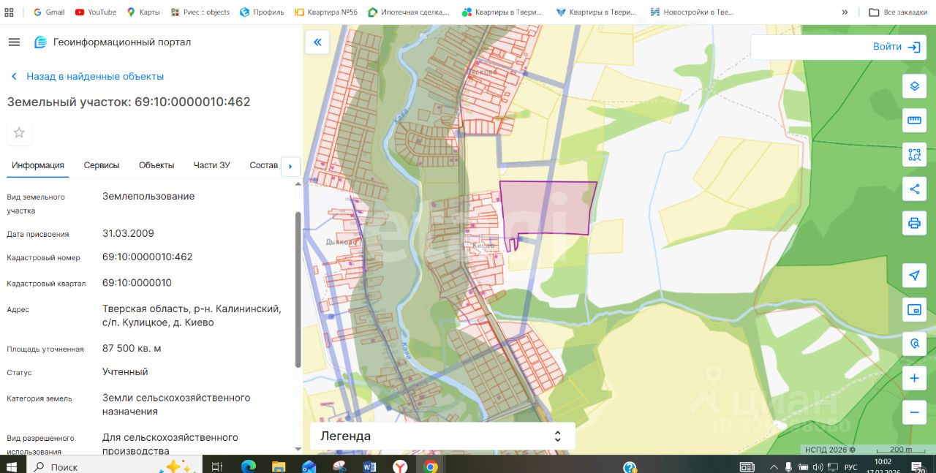Activate the ruler measurement tool
Image resolution: width=936 pixels, height=473 pixels.
coord(914,120)
